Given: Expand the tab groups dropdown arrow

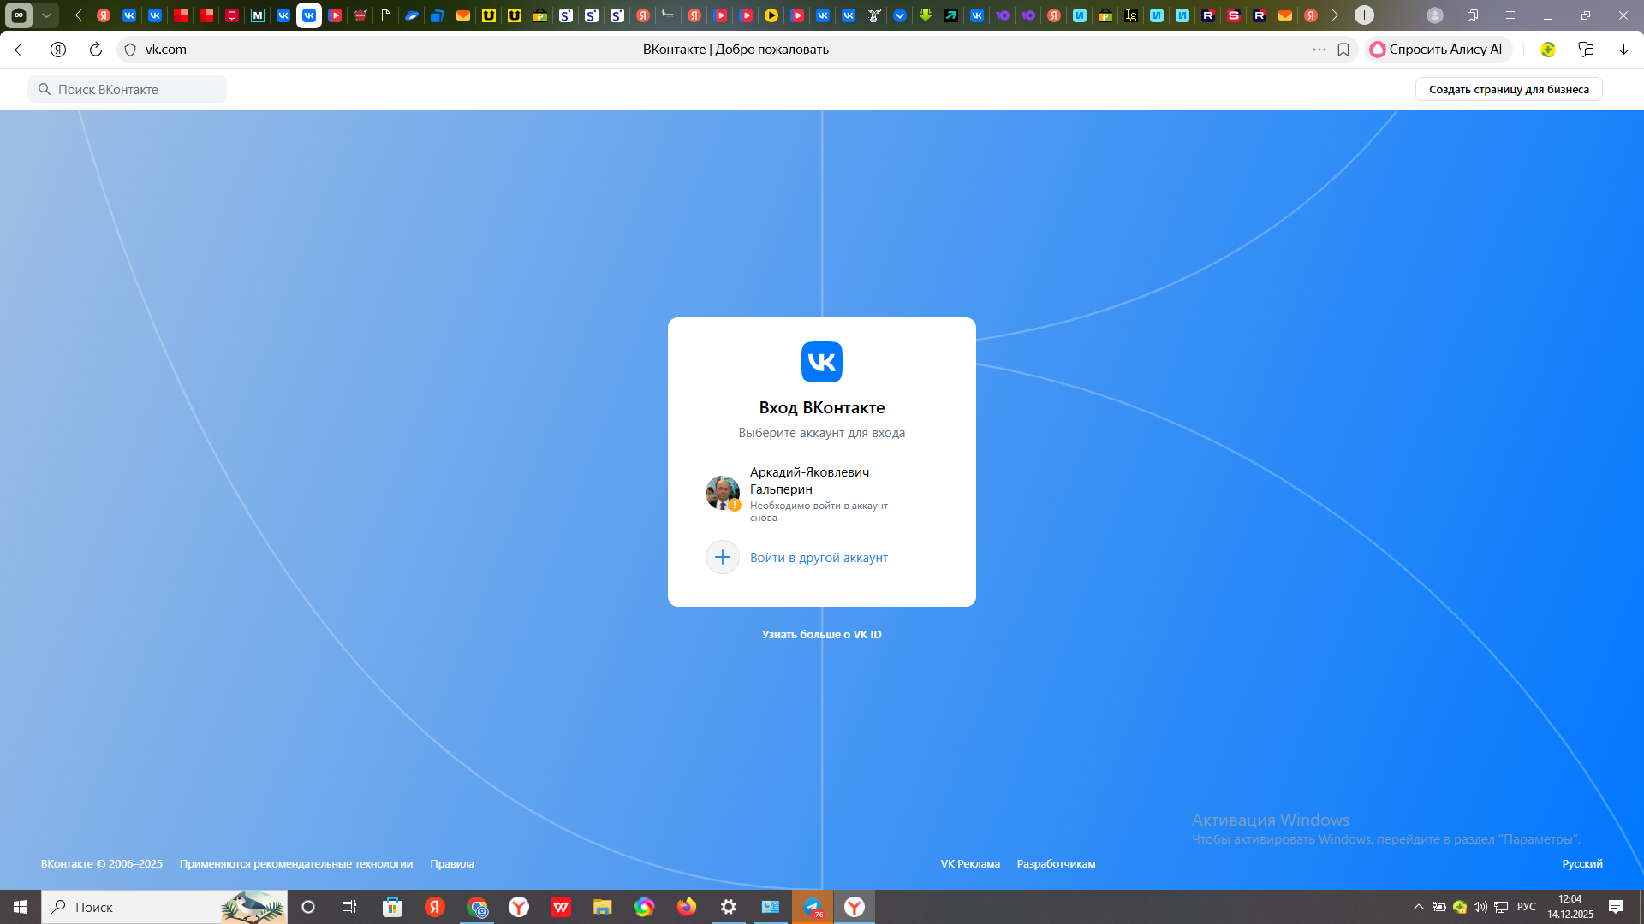Looking at the screenshot, I should [x=46, y=15].
